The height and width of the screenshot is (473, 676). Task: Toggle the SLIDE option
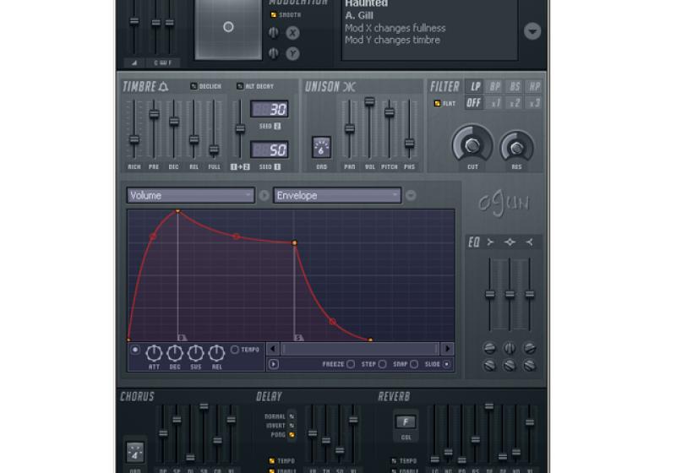click(447, 364)
